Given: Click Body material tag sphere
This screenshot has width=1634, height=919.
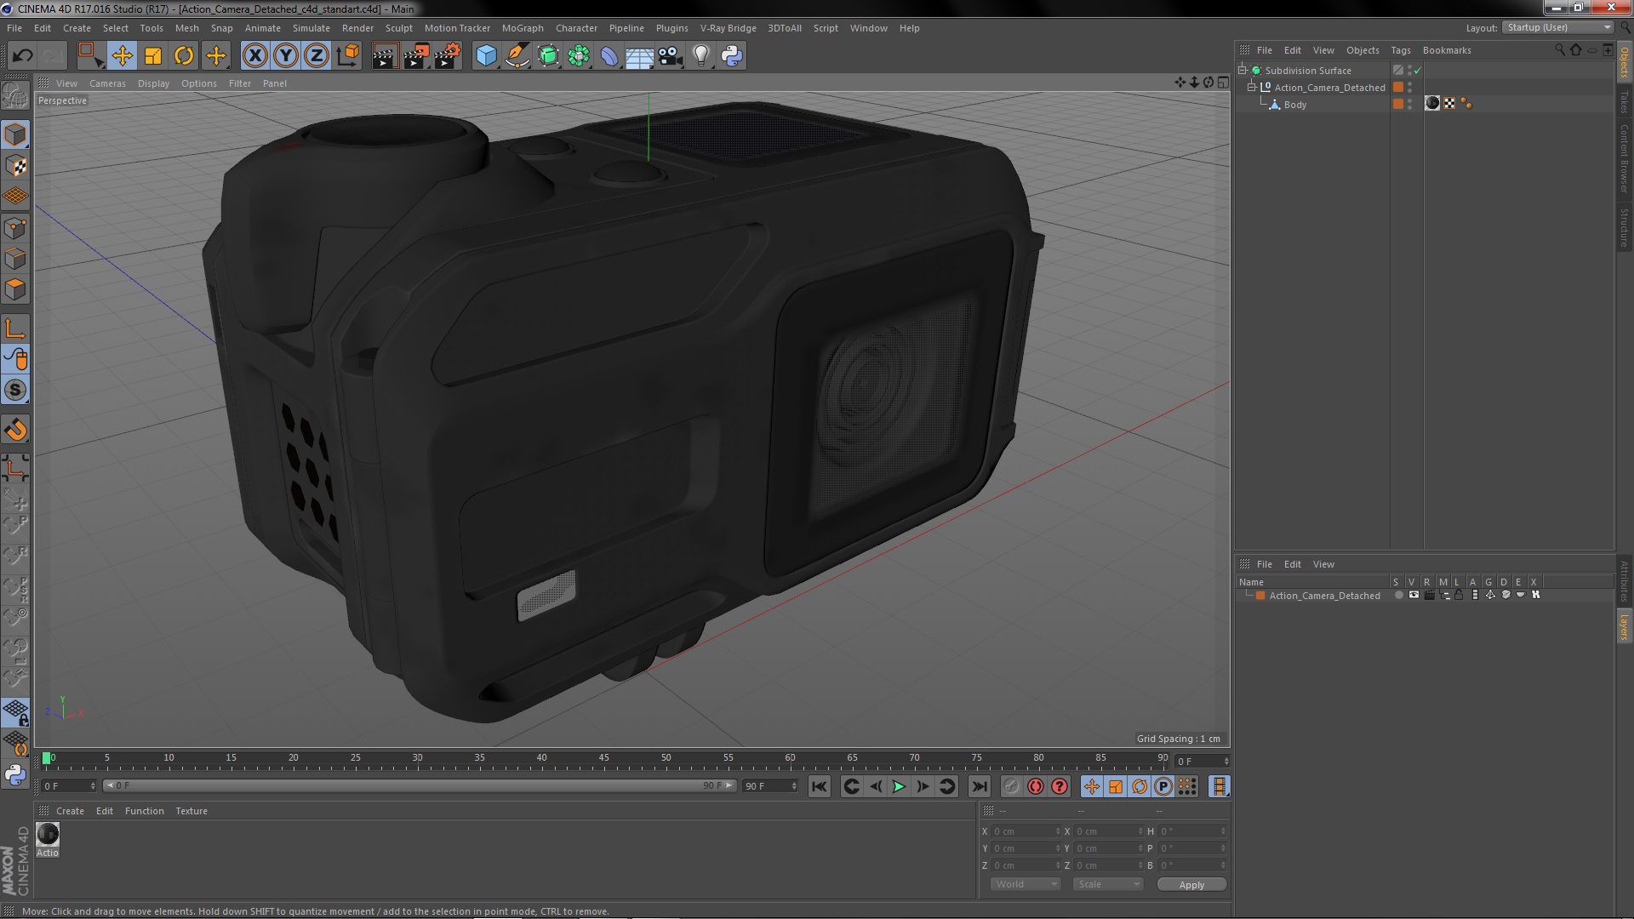Looking at the screenshot, I should (x=1432, y=104).
